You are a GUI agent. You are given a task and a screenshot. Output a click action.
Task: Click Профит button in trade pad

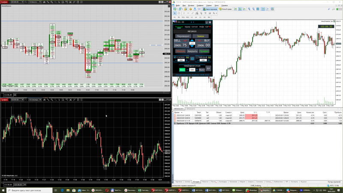click(x=204, y=51)
